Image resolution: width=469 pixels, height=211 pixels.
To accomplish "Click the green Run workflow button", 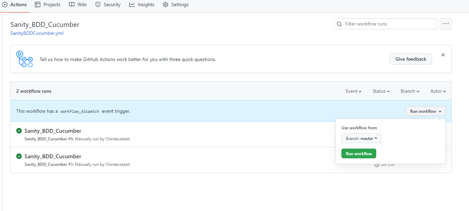I will tap(359, 153).
